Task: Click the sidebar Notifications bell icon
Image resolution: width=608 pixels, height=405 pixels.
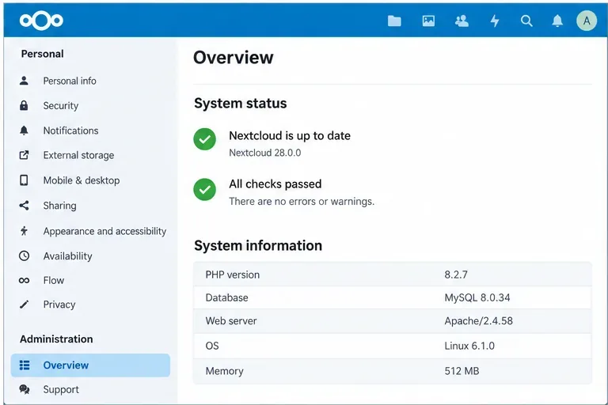Action: (24, 131)
